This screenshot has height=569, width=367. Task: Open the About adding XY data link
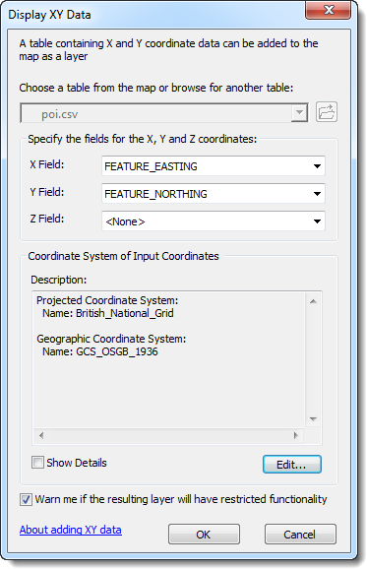coord(71,530)
